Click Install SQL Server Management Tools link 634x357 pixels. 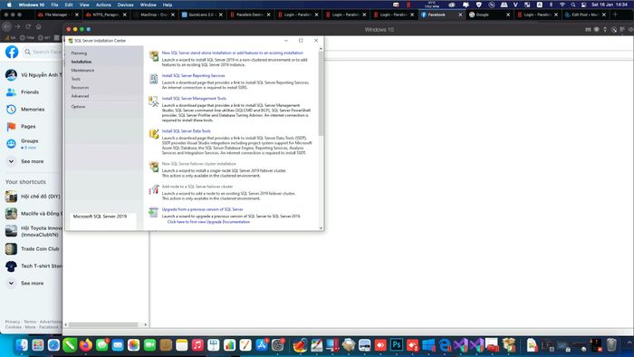tap(194, 98)
